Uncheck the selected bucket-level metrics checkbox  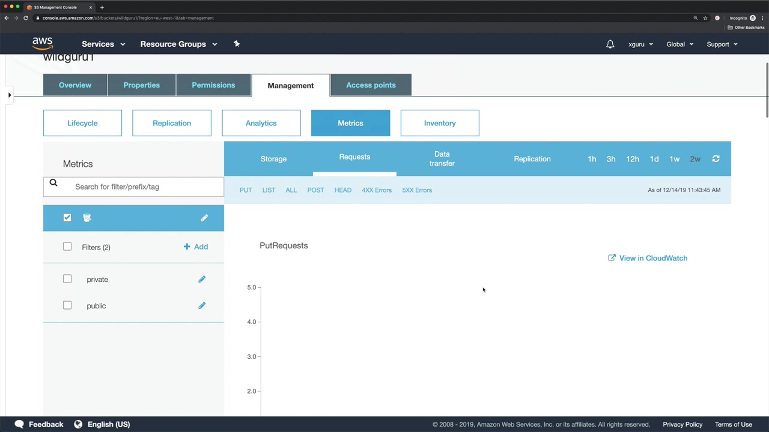(67, 218)
